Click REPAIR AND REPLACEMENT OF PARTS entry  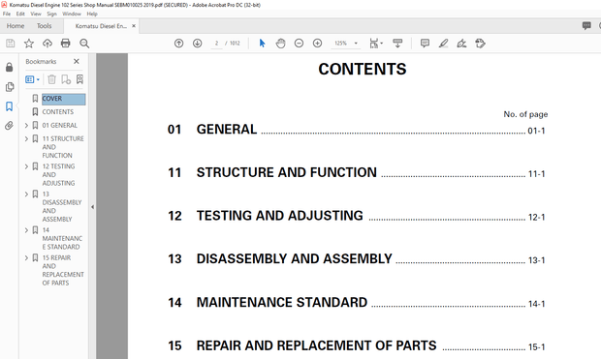pyautogui.click(x=317, y=345)
